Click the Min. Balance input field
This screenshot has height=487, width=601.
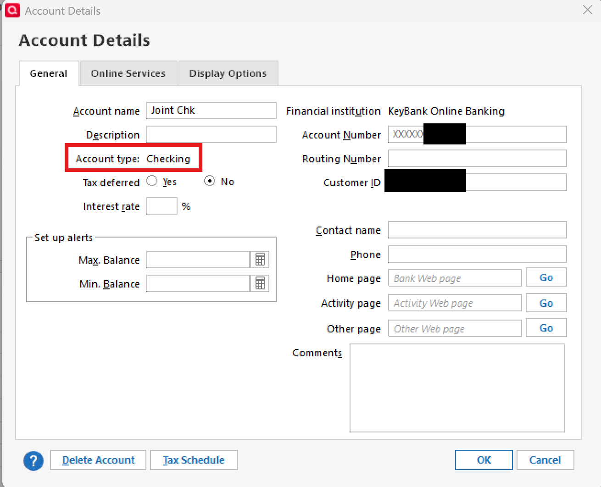click(x=198, y=283)
